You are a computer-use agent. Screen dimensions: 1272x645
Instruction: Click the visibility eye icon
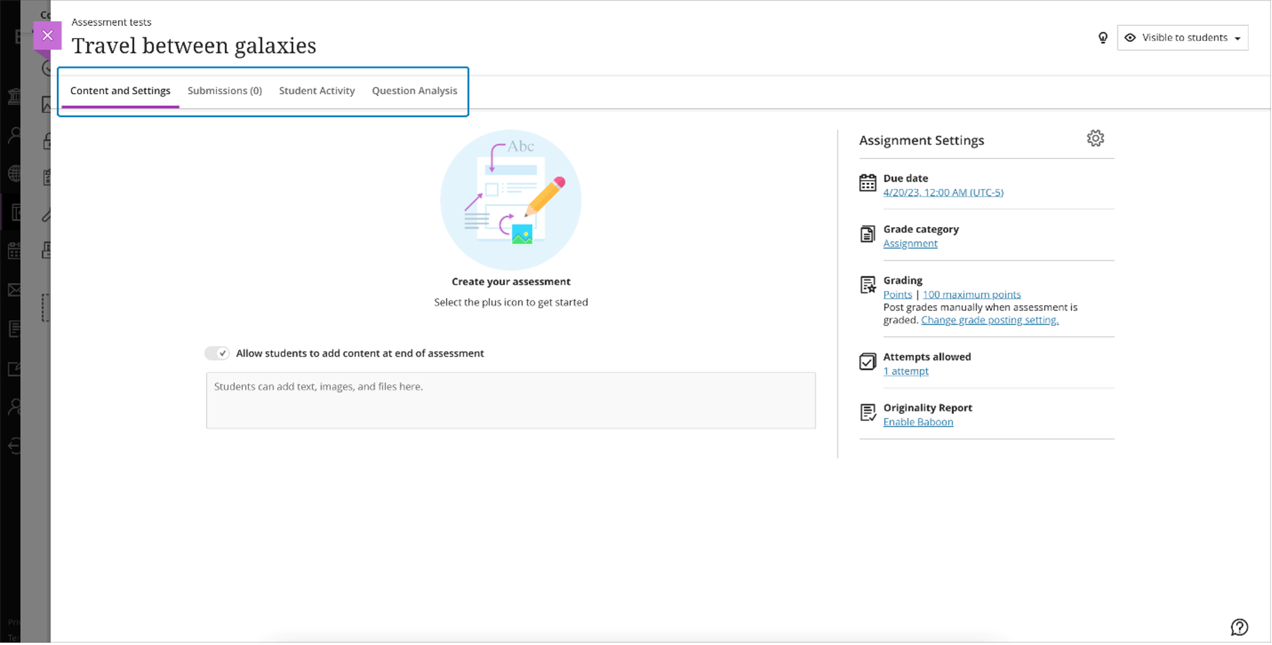(1131, 37)
